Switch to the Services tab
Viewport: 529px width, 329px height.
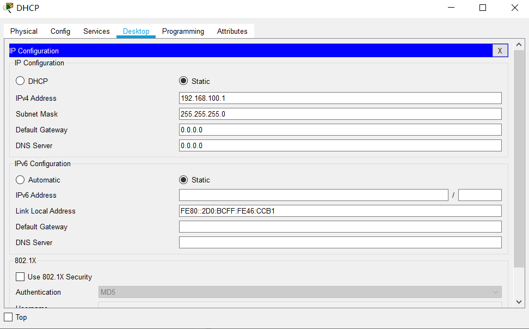(x=96, y=31)
